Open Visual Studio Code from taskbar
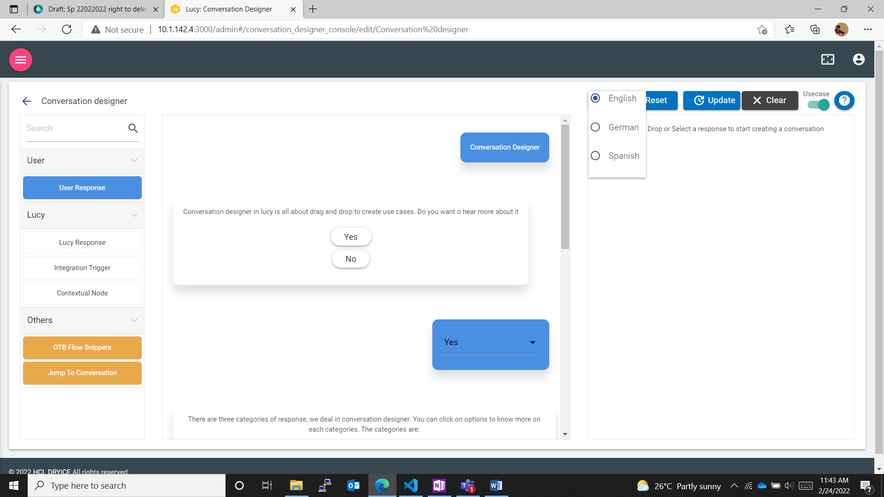The height and width of the screenshot is (497, 884). click(410, 485)
